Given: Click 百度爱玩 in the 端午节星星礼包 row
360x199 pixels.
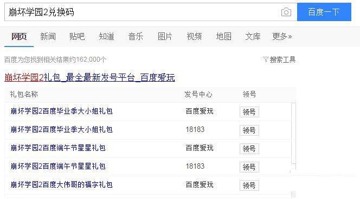Looking at the screenshot, I should pyautogui.click(x=200, y=148).
